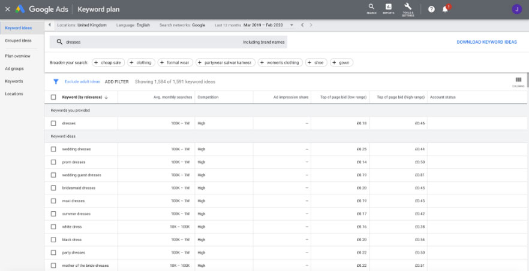The width and height of the screenshot is (529, 271).
Task: Click the filter funnel icon
Action: pyautogui.click(x=56, y=81)
